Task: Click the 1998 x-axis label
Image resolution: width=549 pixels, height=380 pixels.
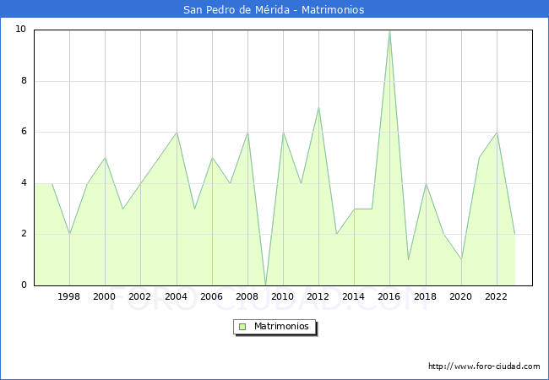Action: click(69, 297)
